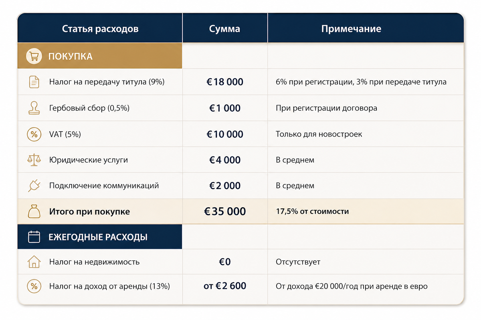The width and height of the screenshot is (481, 320).
Task: Click the house icon for Налог на недвижимость
Action: pos(34,262)
